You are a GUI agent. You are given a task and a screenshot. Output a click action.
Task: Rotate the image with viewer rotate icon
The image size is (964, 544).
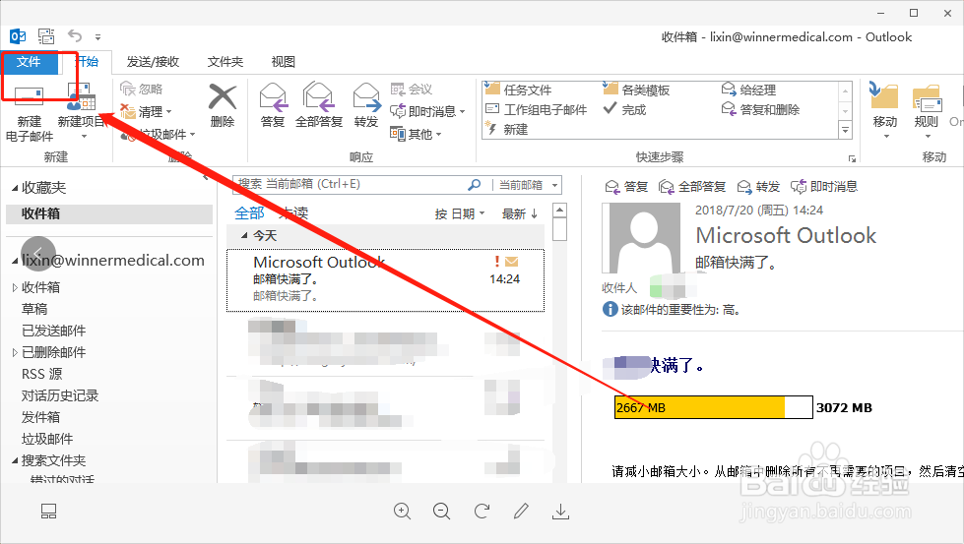tap(482, 511)
